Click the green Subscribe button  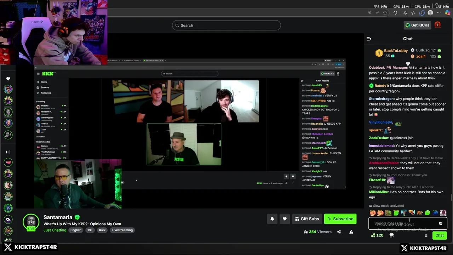(340, 219)
